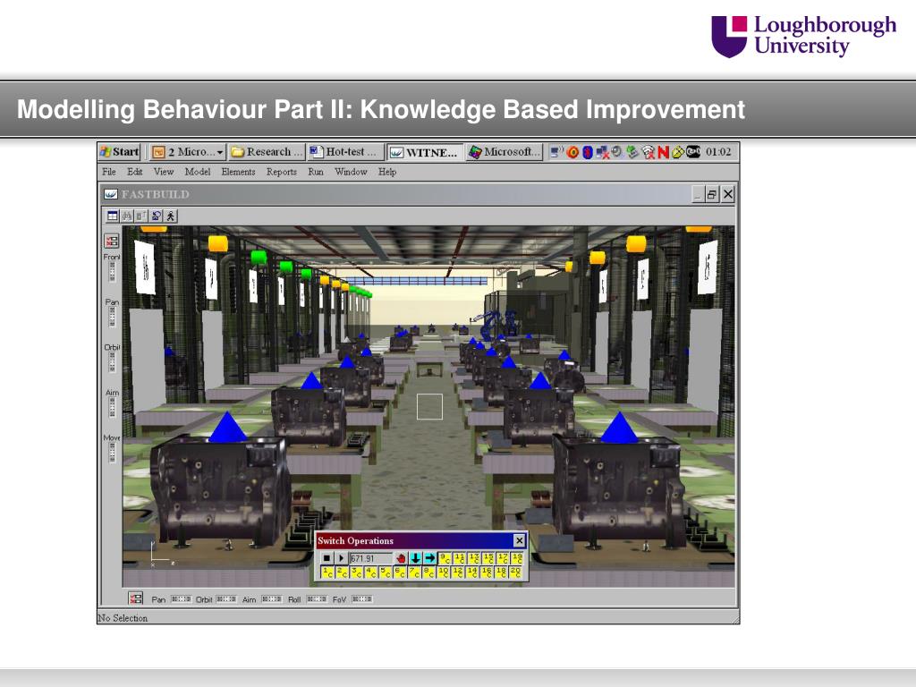Click yellow switch button 12C
This screenshot has width=916, height=687.
[459, 572]
